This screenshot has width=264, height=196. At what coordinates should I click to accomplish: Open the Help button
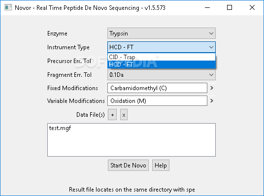[161, 165]
